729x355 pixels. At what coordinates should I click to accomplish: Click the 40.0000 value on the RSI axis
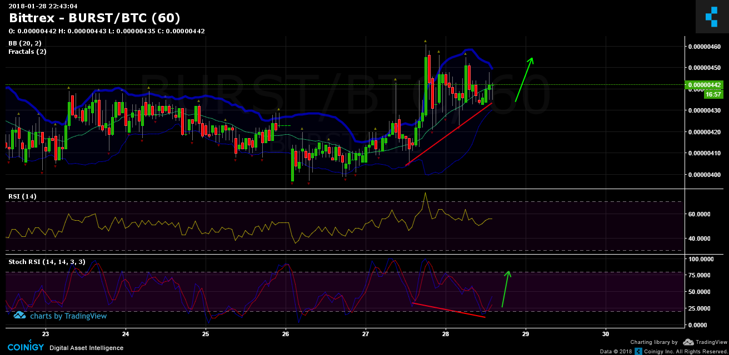(x=700, y=239)
